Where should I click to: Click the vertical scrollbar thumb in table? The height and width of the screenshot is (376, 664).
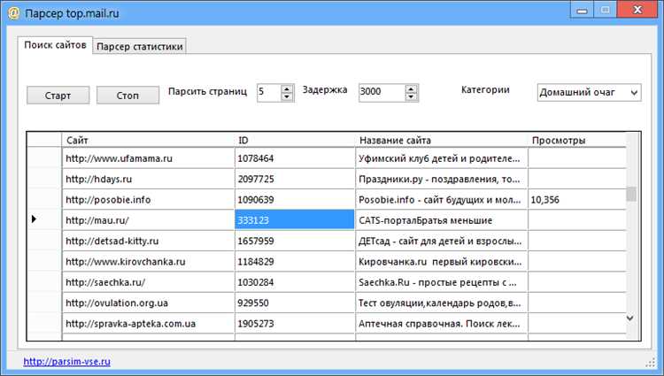(631, 194)
